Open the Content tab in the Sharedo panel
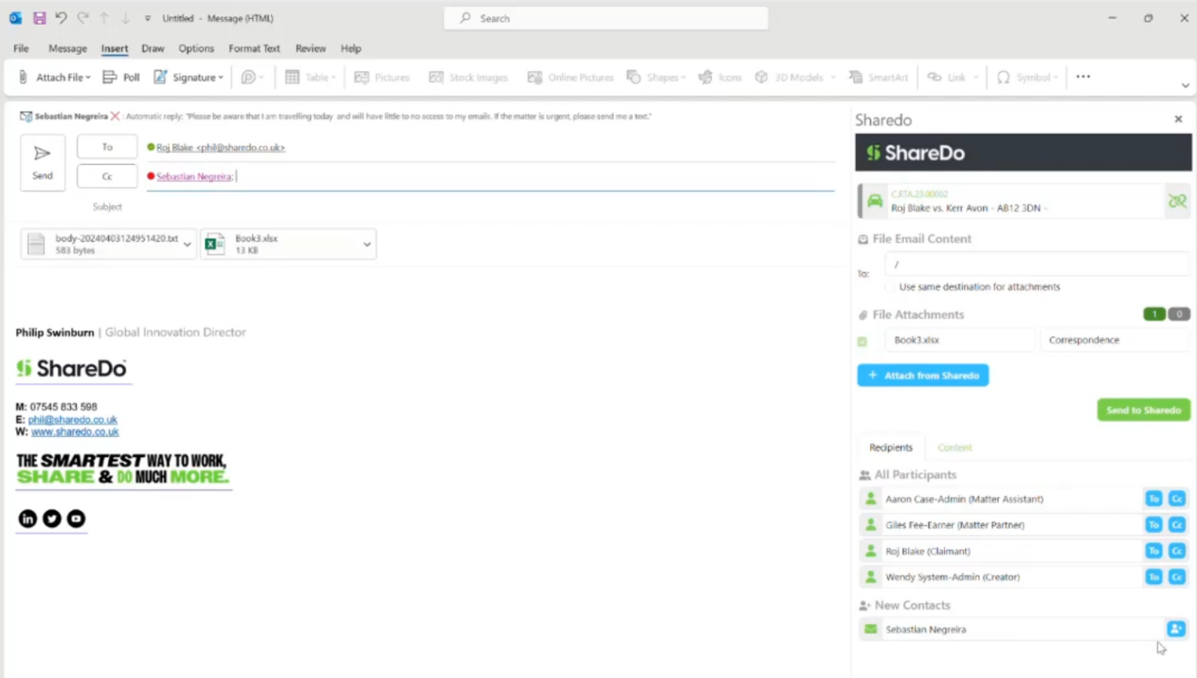The image size is (1197, 678). (954, 447)
